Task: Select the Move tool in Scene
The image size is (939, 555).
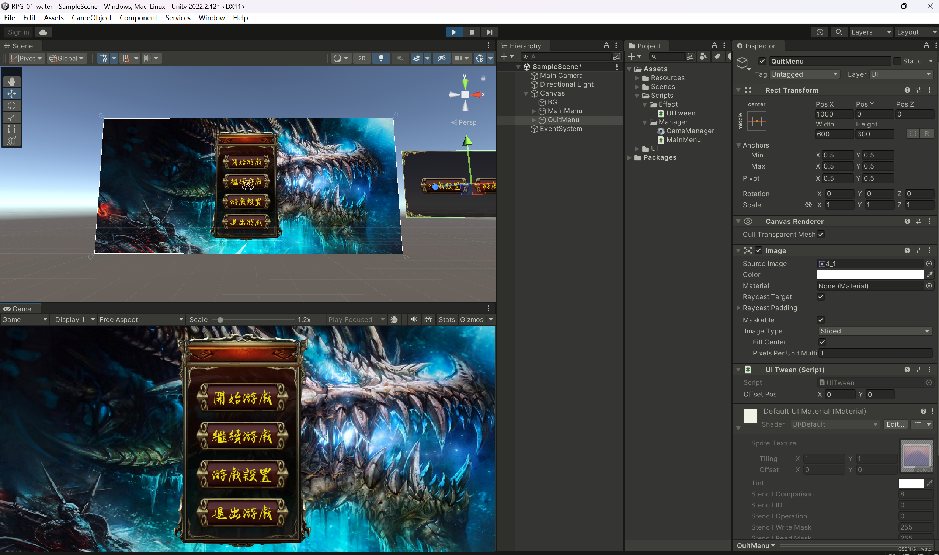Action: (11, 94)
